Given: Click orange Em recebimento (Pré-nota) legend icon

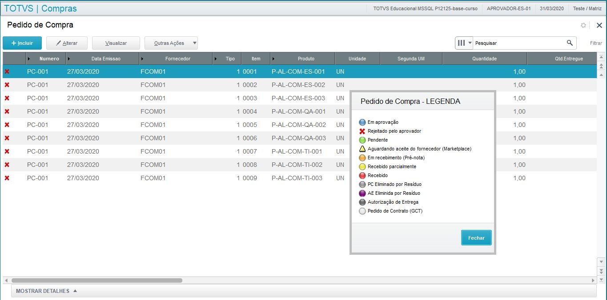Looking at the screenshot, I should (362, 158).
